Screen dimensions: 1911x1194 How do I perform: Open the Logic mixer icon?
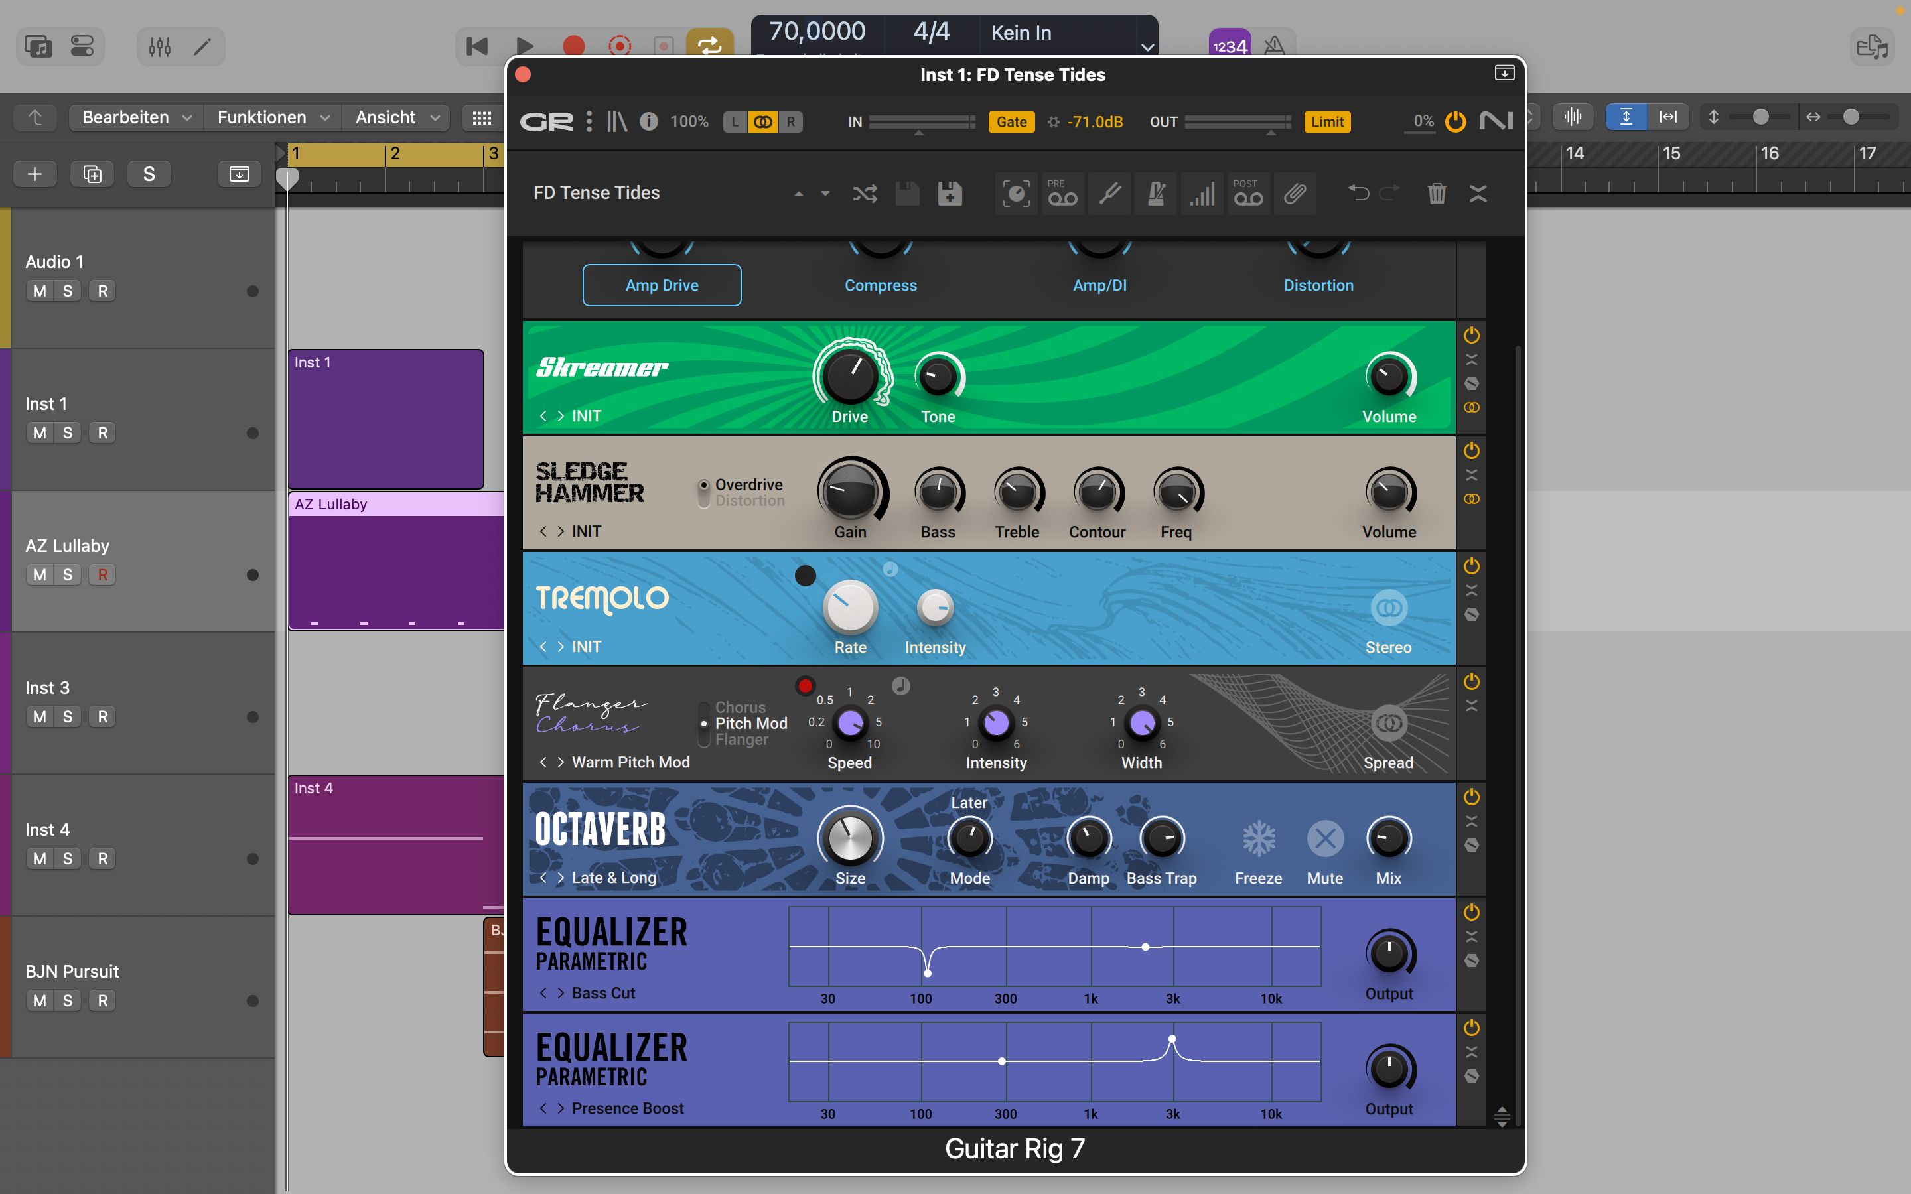click(x=159, y=47)
